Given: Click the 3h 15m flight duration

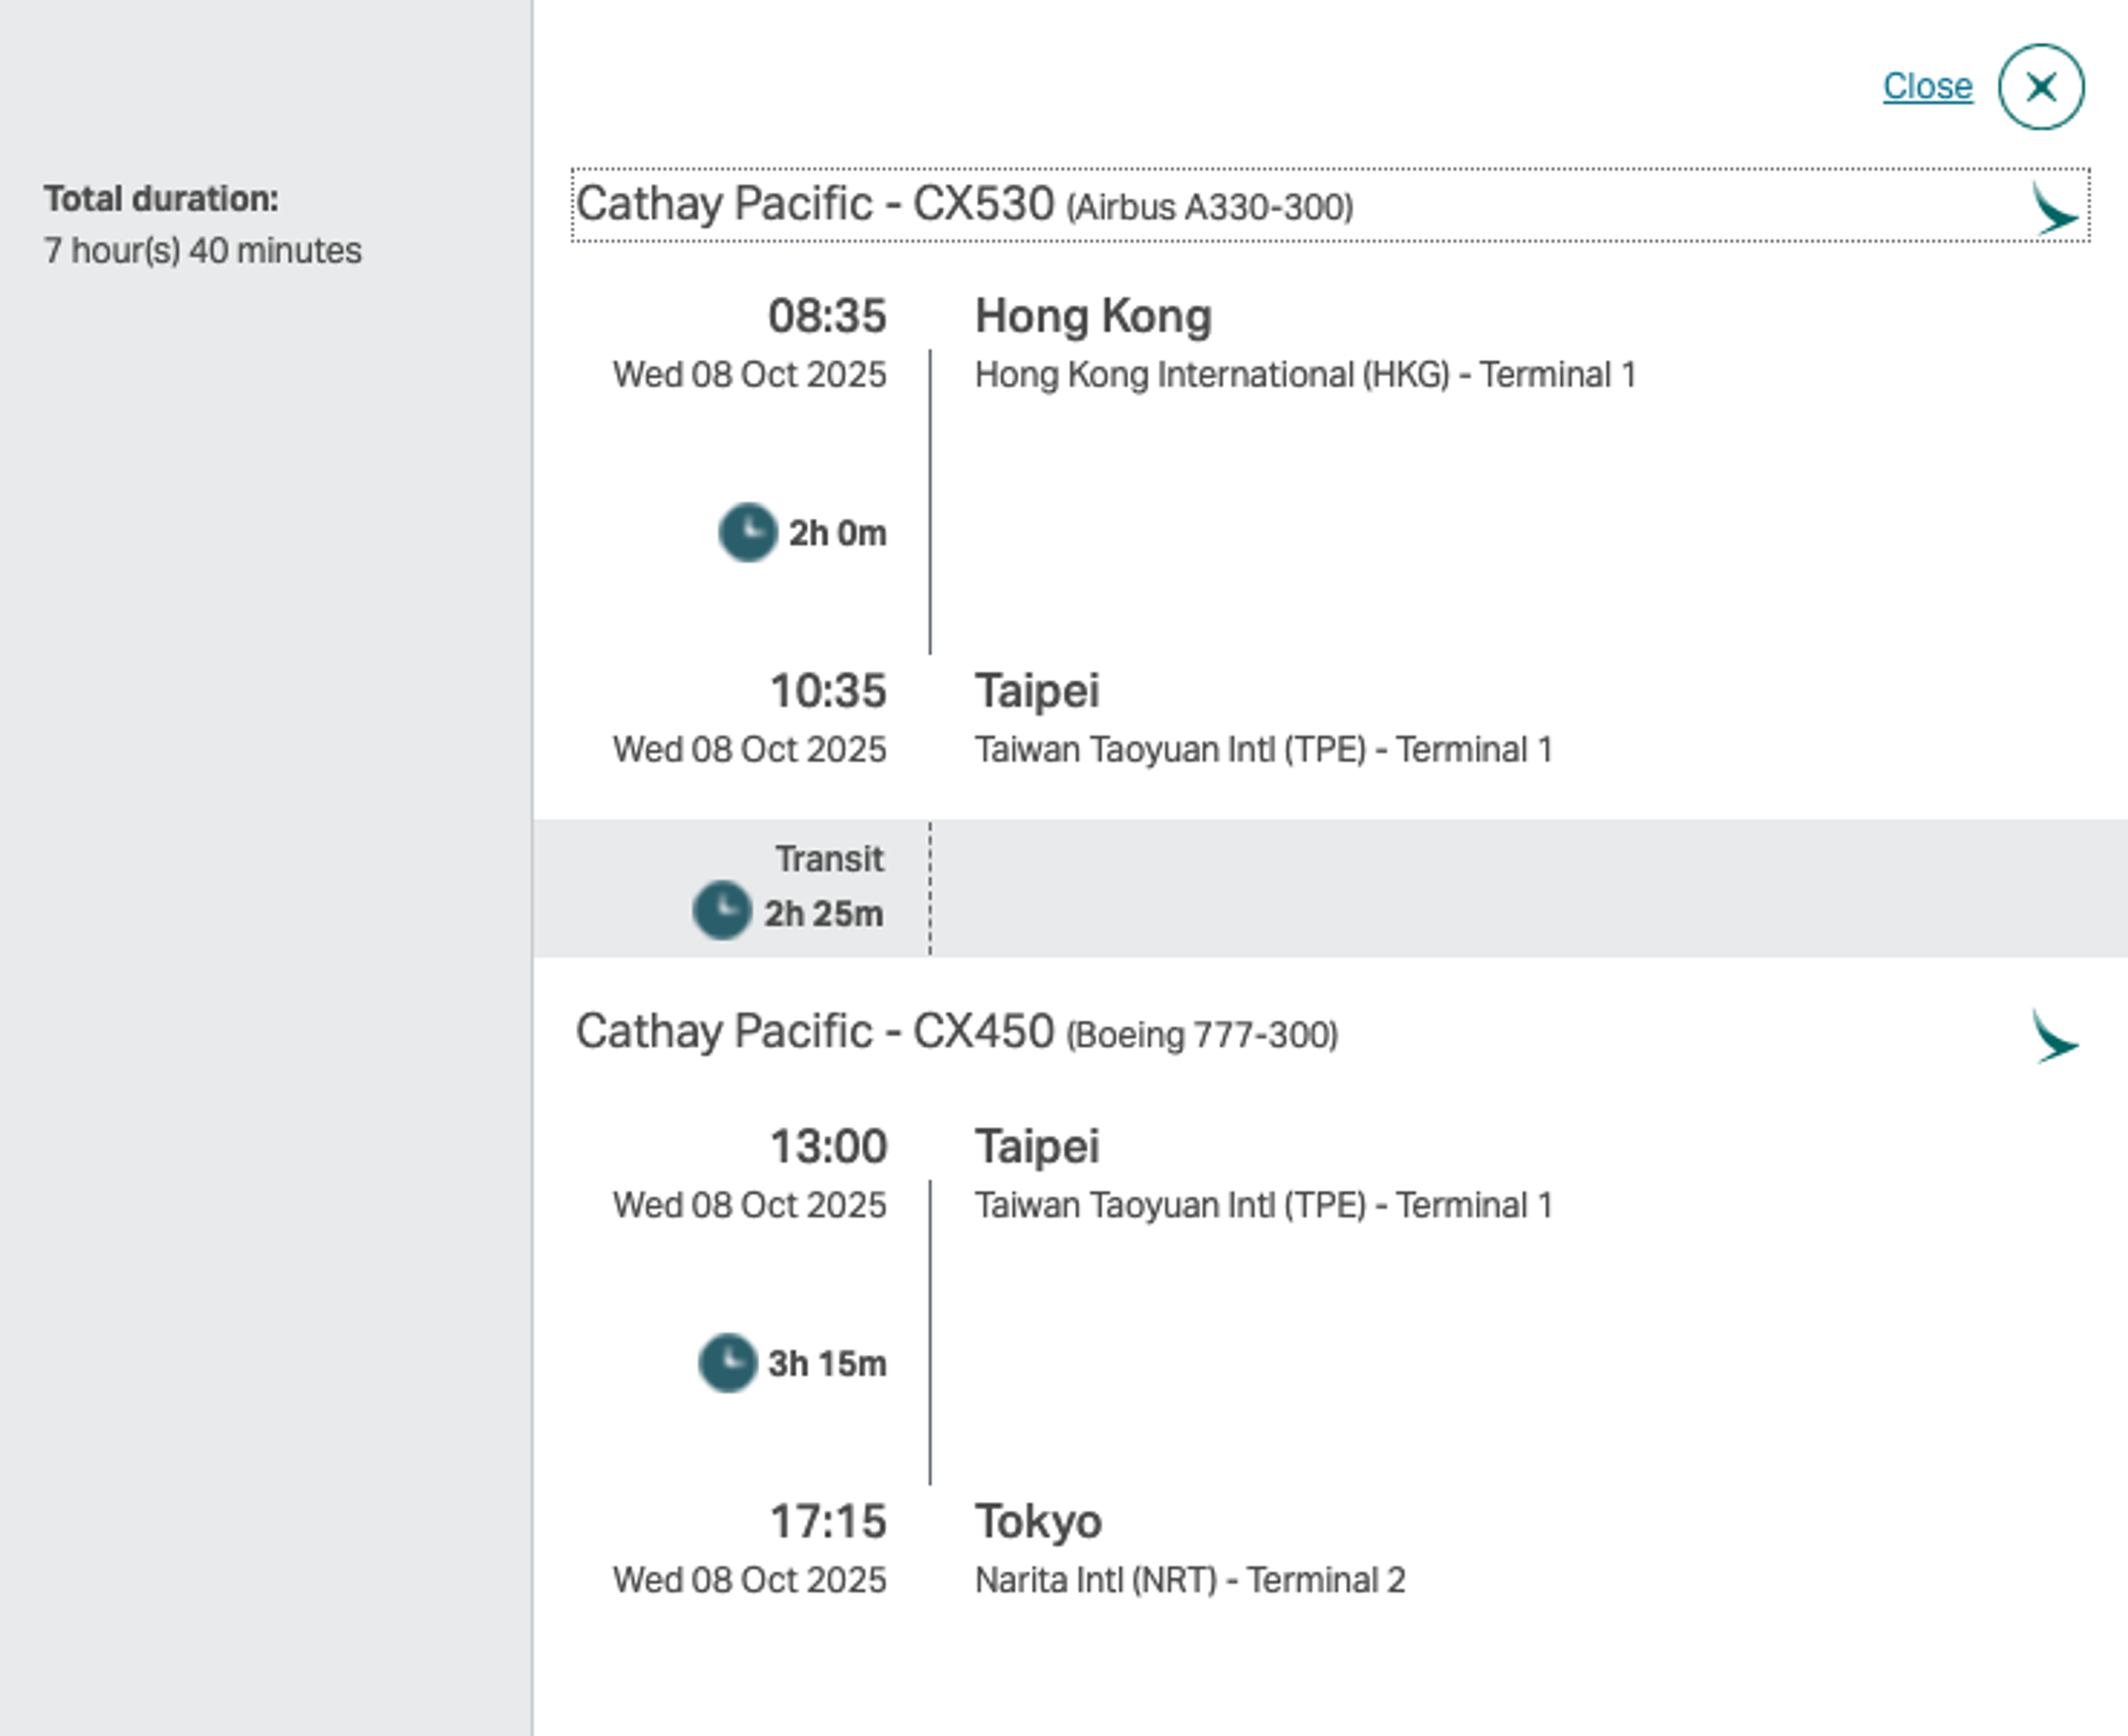Looking at the screenshot, I should point(827,1363).
